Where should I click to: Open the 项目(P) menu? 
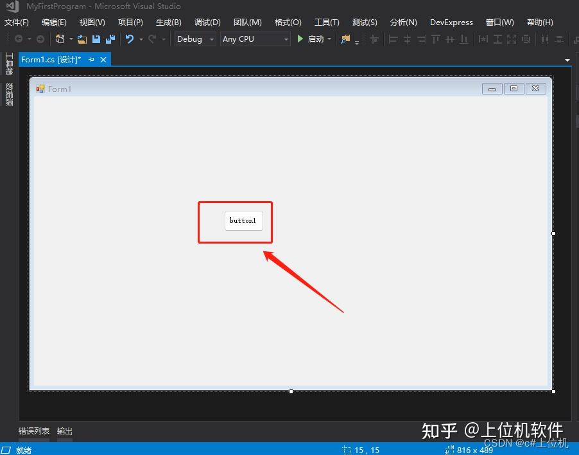130,22
